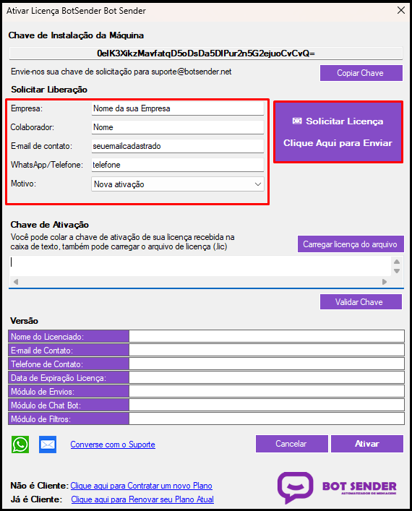Open link to Renovar seu Plano Atual
This screenshot has width=412, height=511.
(x=142, y=499)
